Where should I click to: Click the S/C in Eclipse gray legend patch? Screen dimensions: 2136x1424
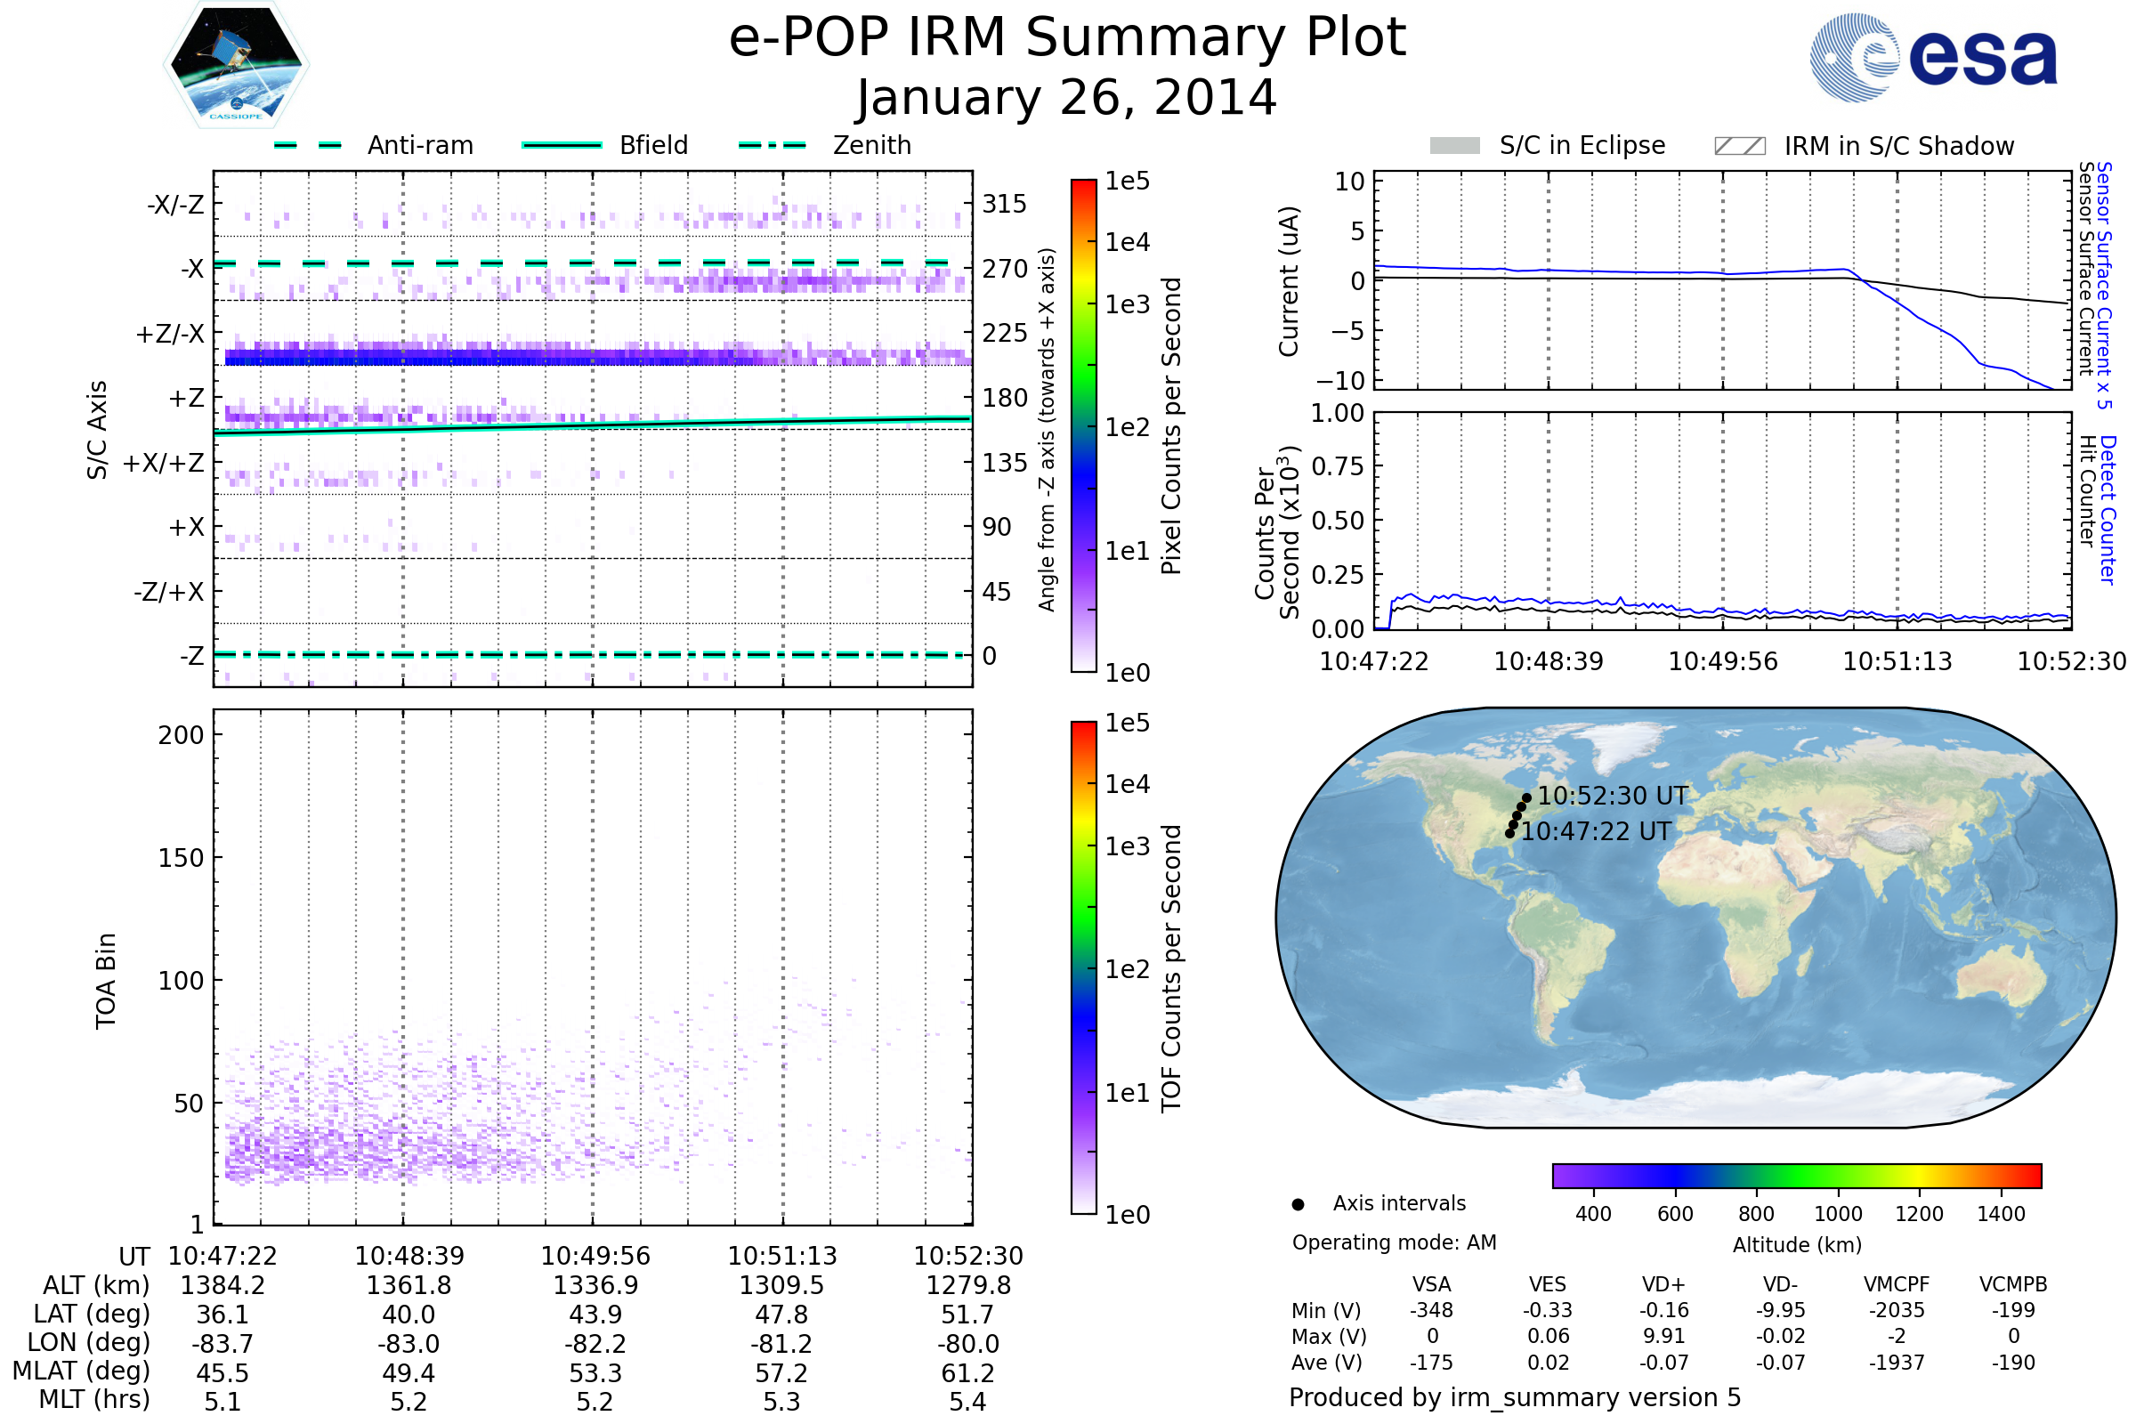1454,146
